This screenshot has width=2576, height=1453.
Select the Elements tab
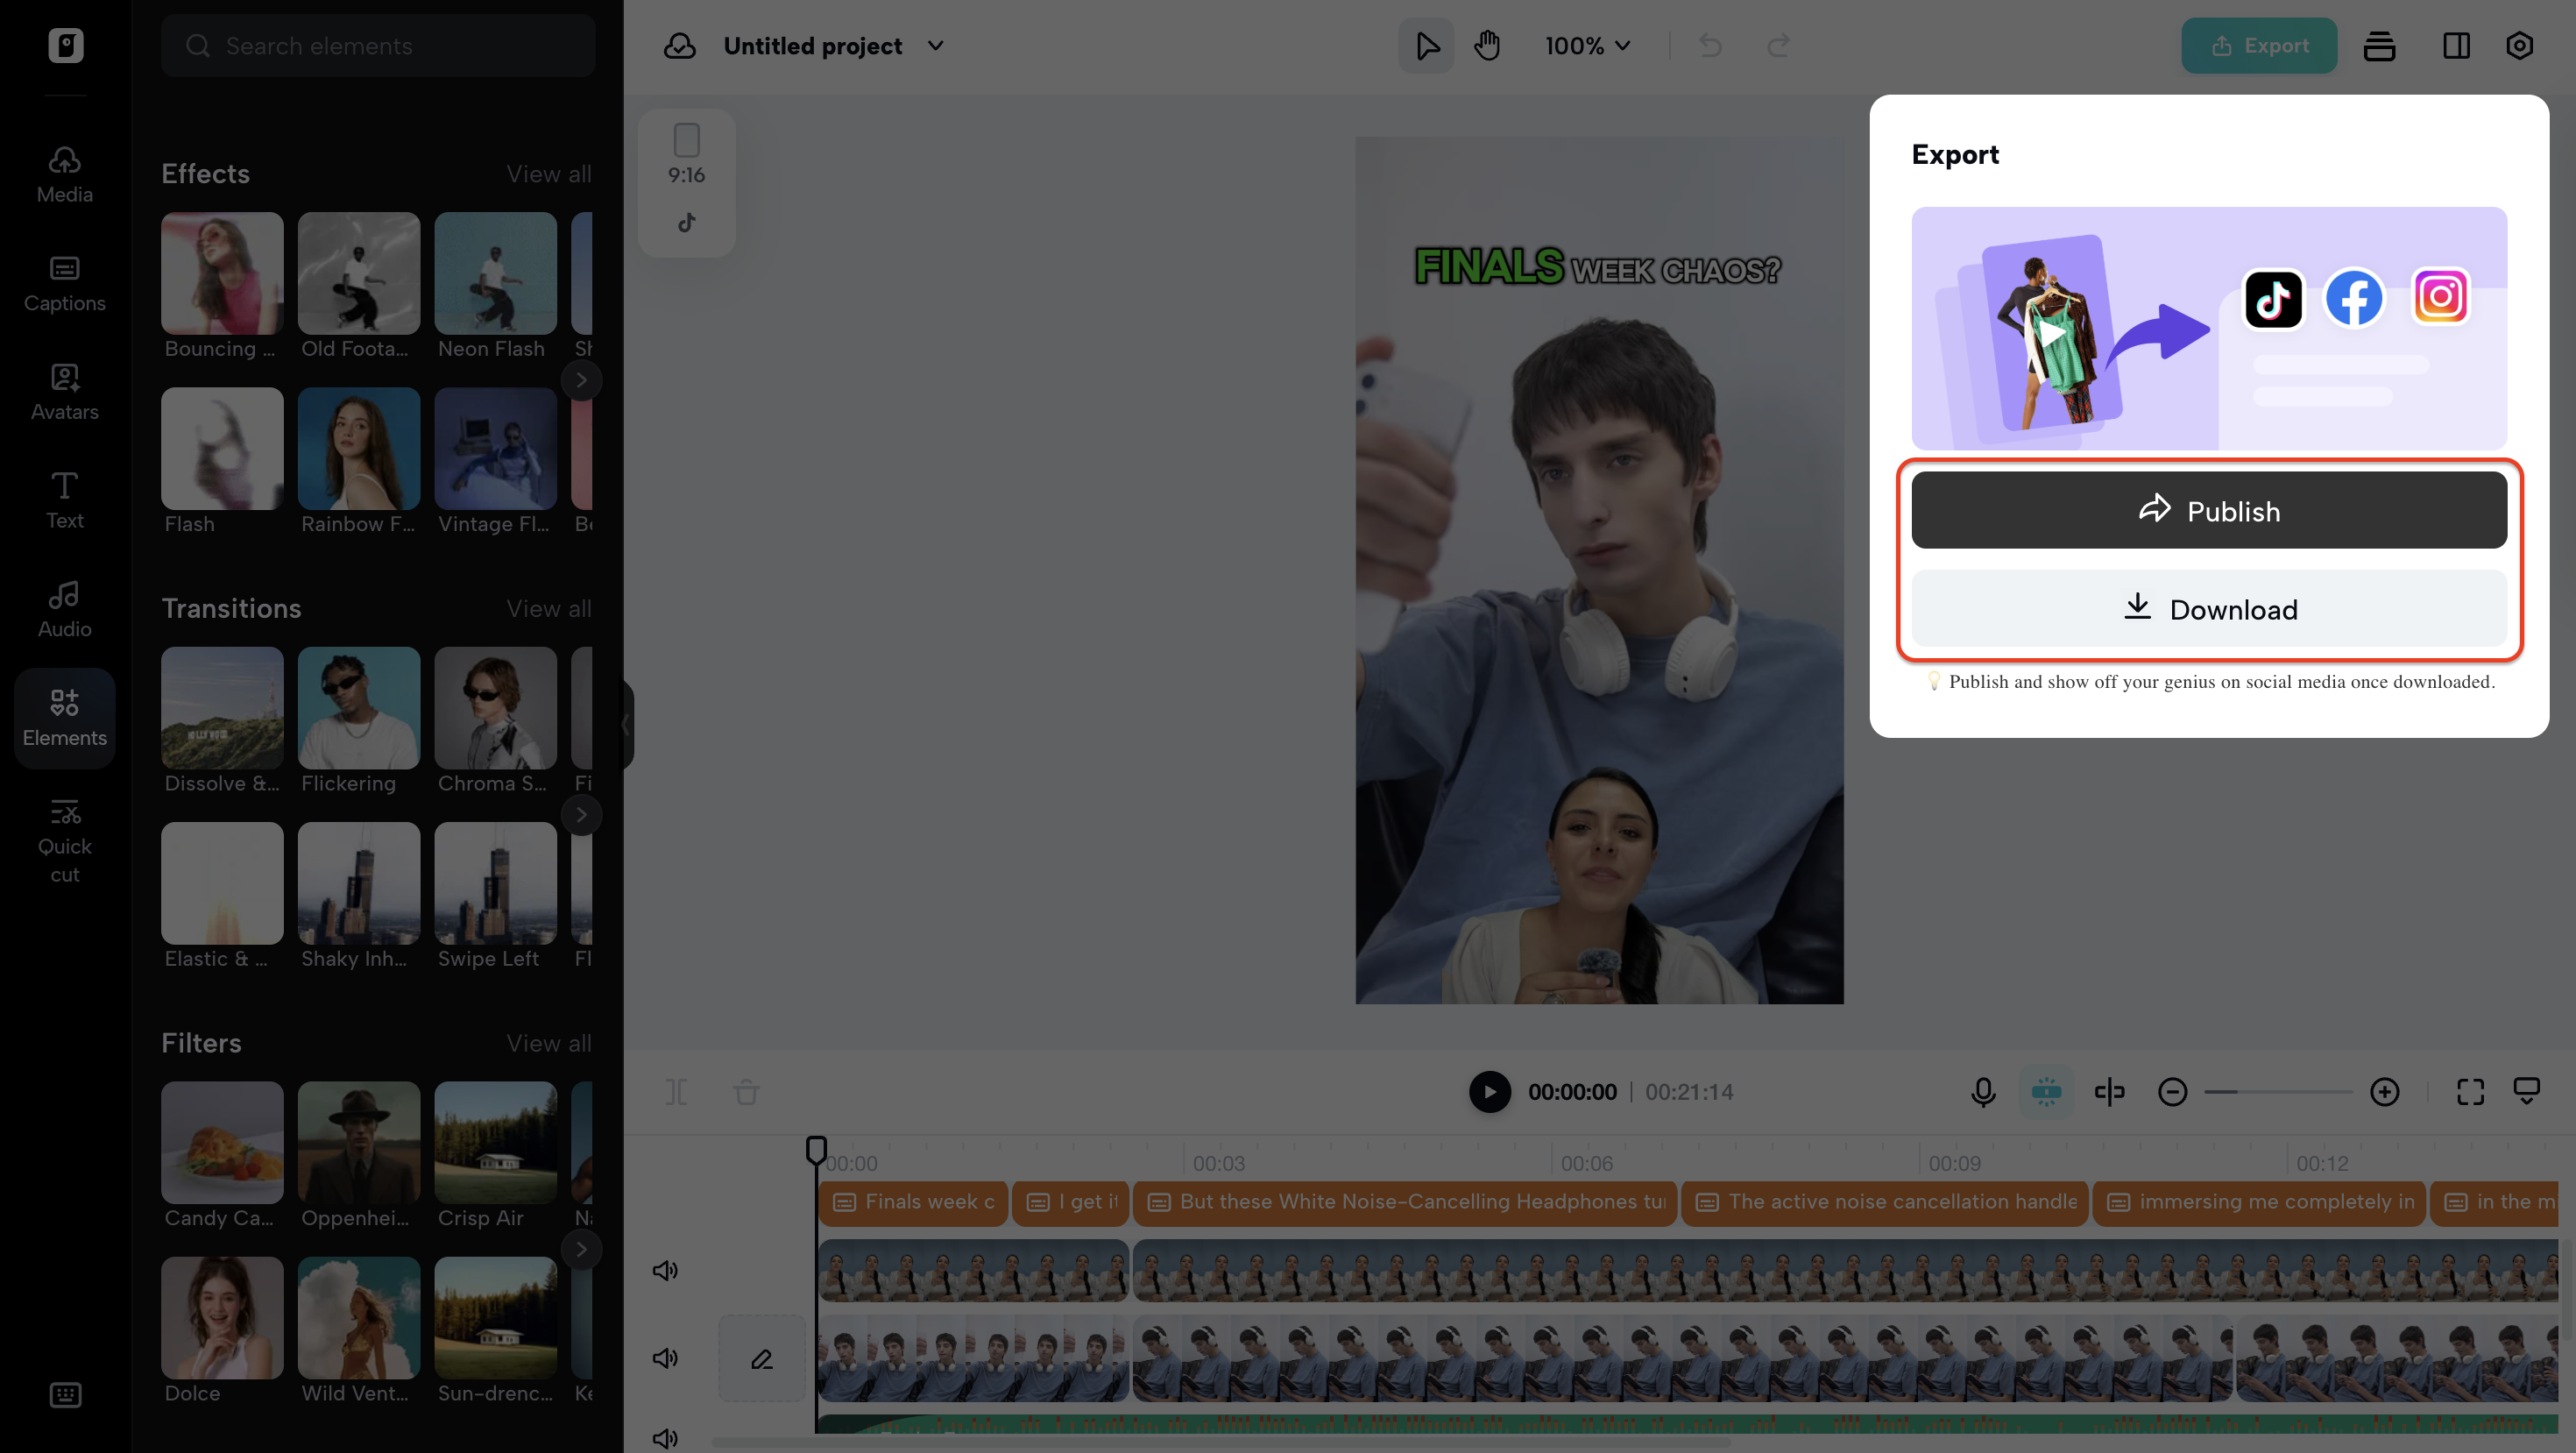tap(63, 717)
